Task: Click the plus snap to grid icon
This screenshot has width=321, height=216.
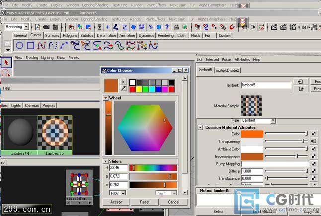Action: click(108, 27)
